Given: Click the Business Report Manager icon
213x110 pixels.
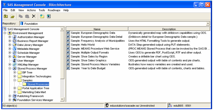Looking at the screenshot, I should [15, 41].
